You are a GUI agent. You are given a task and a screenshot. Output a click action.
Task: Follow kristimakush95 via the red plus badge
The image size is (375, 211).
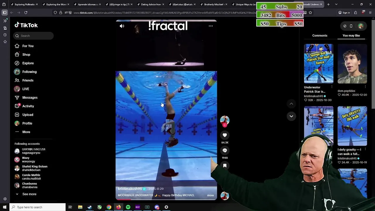coord(225,125)
